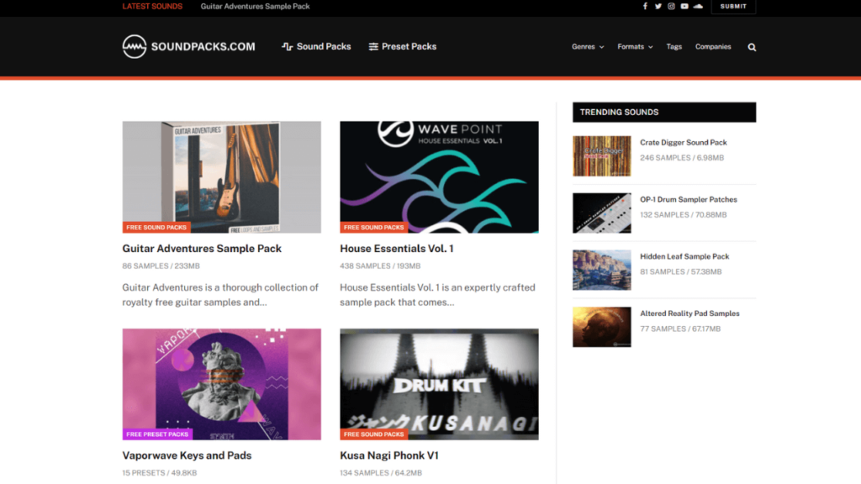
Task: Click the '438 SAMPLES / 193MB' text
Action: point(380,266)
